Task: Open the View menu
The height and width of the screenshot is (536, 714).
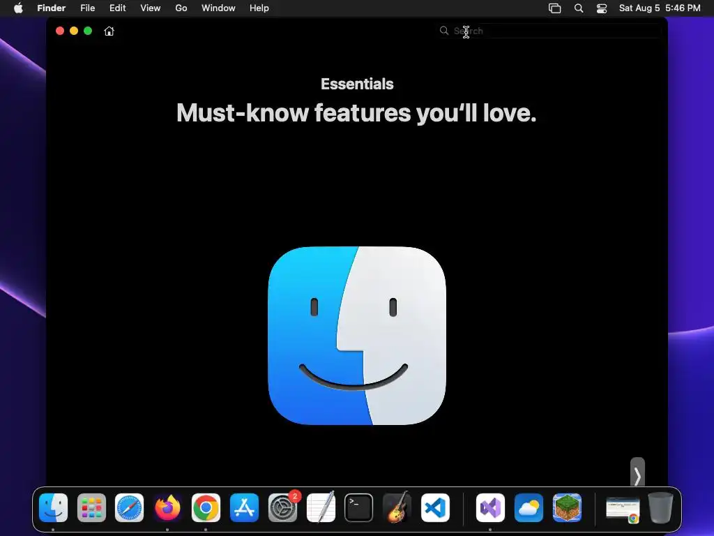Action: pos(151,8)
